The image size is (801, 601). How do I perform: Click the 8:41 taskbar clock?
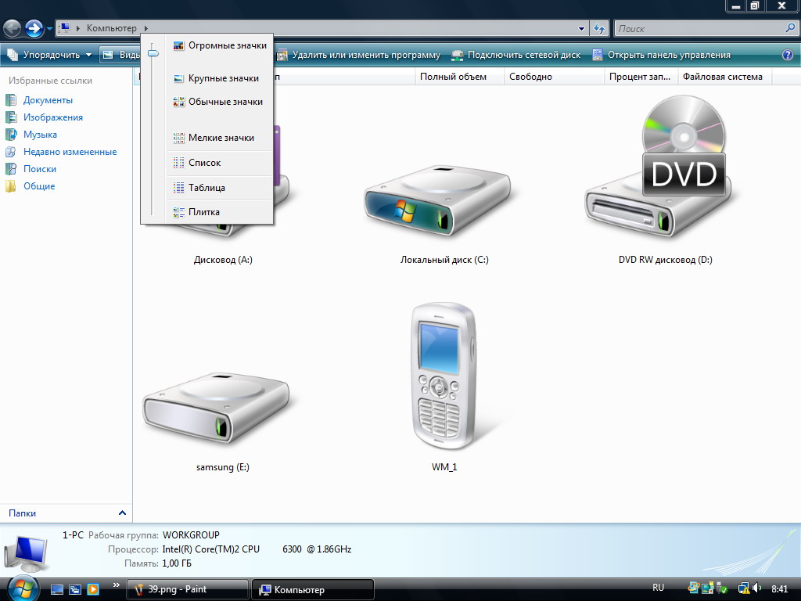pyautogui.click(x=780, y=588)
